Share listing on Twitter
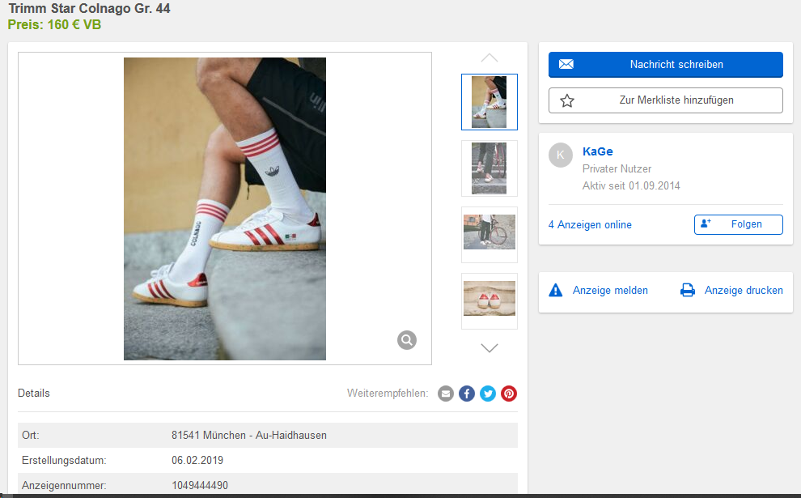 click(488, 394)
